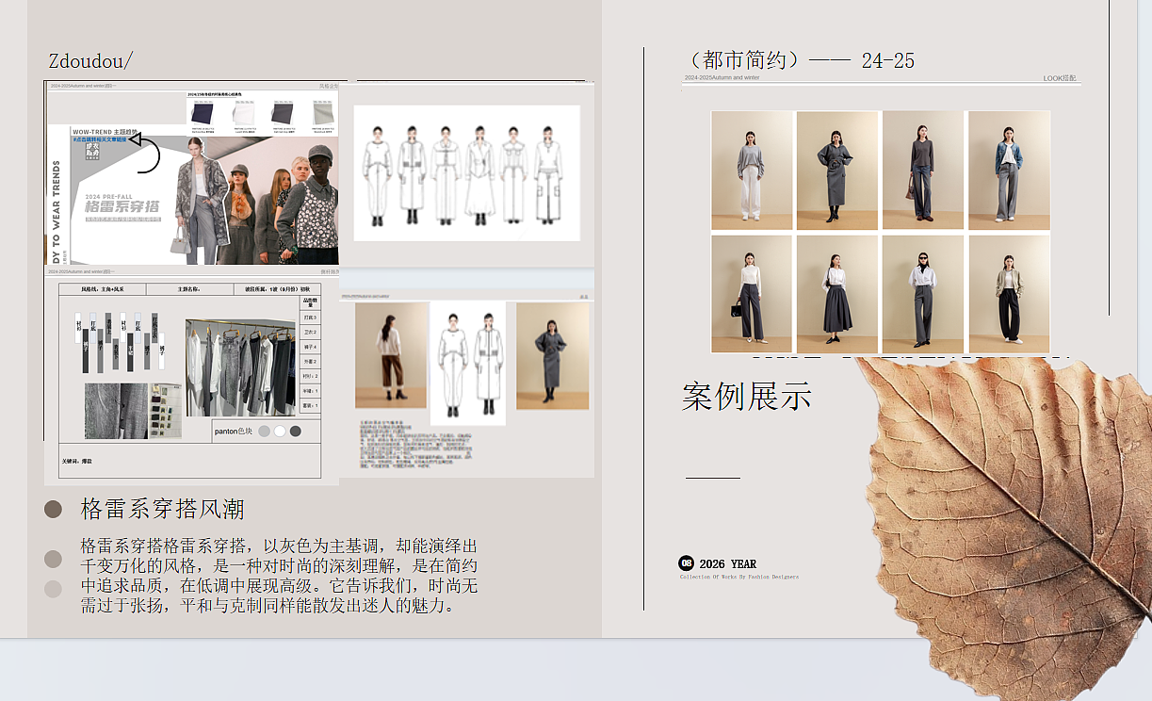Click the 'panton色块' label
1152x701 pixels.
[234, 431]
